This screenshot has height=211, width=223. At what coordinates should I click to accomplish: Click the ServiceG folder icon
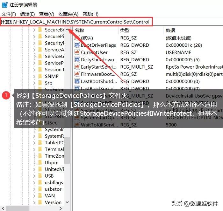(x=40, y=56)
